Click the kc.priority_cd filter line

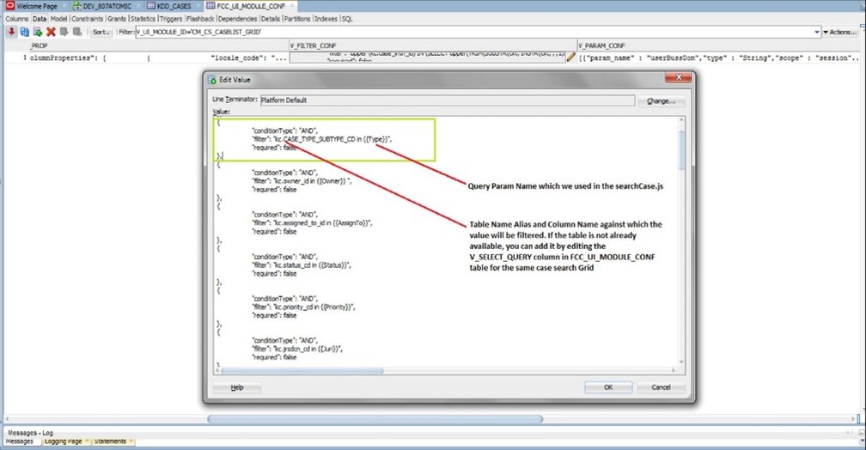(x=304, y=307)
